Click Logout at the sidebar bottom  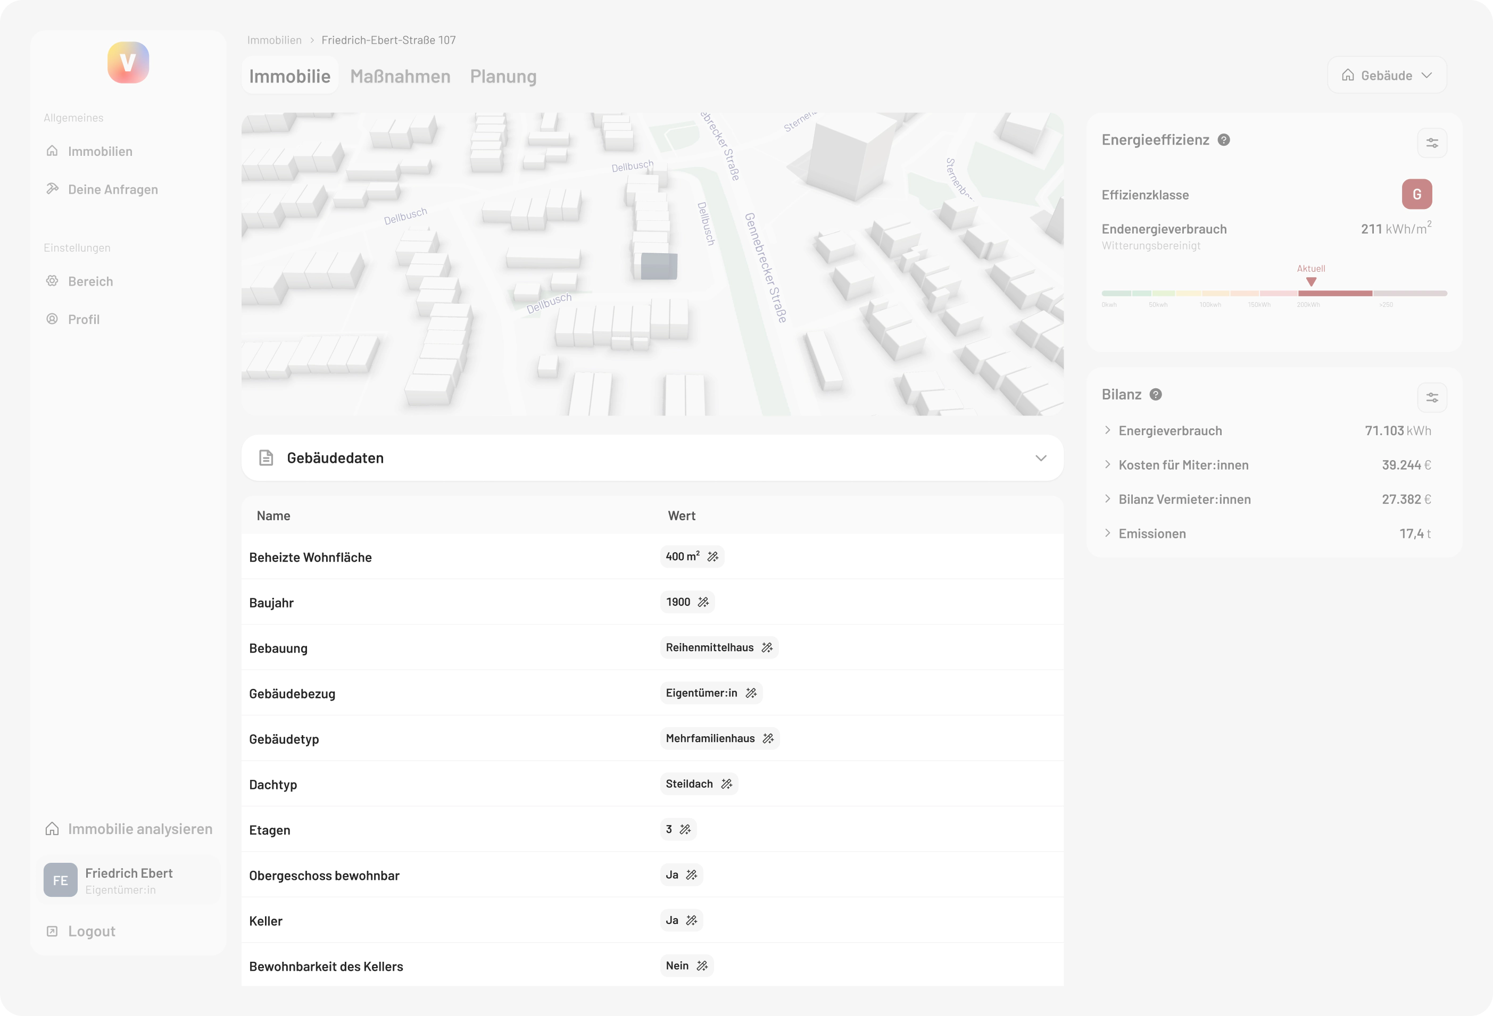[x=90, y=930]
